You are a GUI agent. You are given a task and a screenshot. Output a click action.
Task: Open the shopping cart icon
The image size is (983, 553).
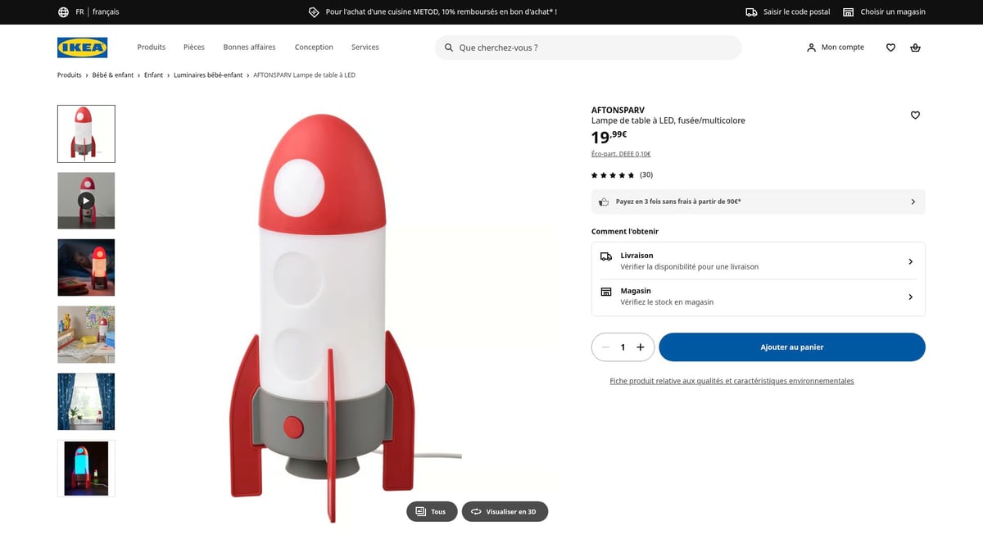click(915, 48)
